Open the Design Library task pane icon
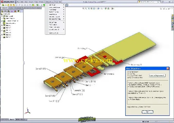Screen dimensions: 174x123 173,18
